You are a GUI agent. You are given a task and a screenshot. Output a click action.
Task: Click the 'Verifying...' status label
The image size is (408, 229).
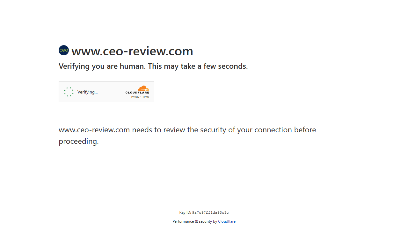pyautogui.click(x=87, y=92)
